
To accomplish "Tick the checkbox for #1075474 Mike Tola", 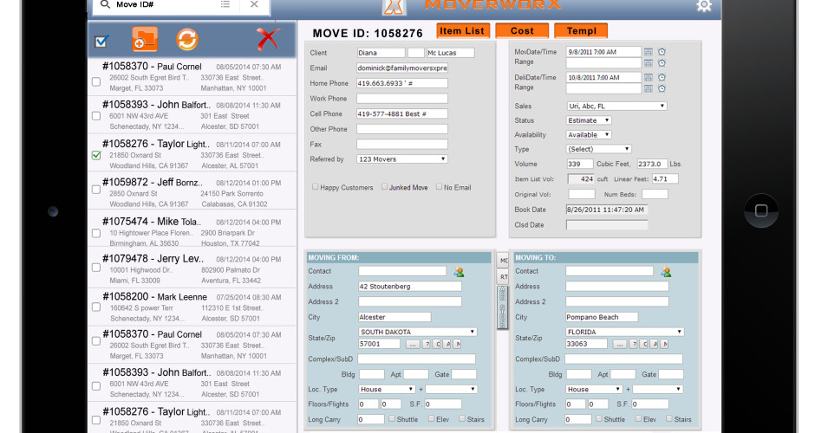I will (96, 233).
